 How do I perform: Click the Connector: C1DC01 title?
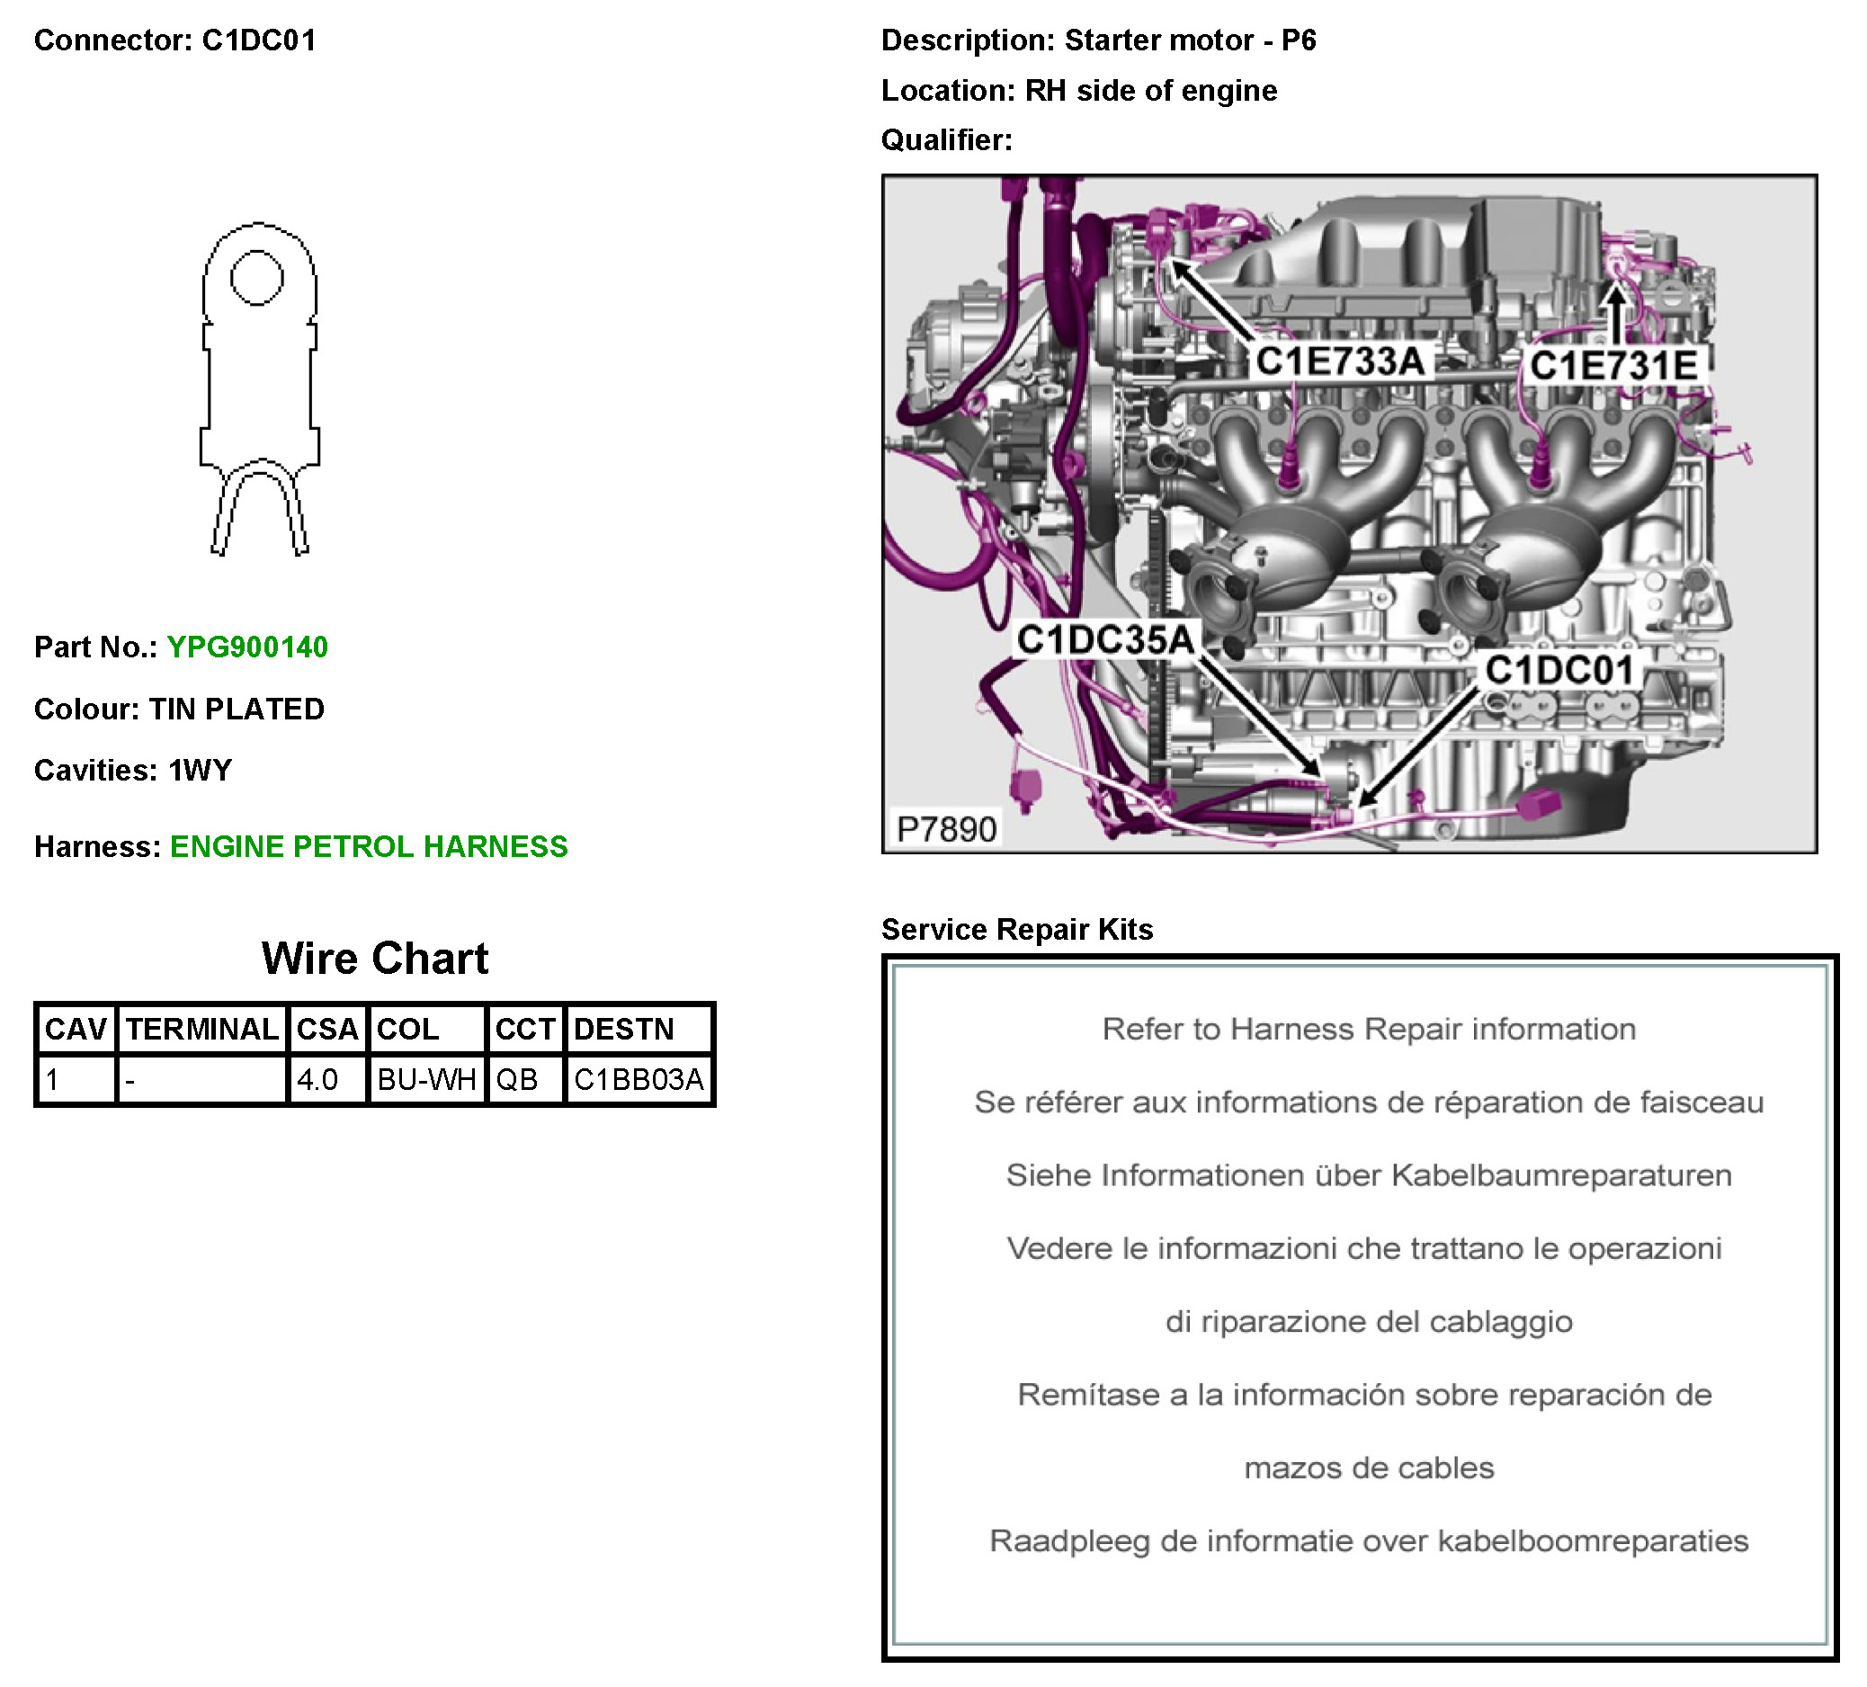175,40
